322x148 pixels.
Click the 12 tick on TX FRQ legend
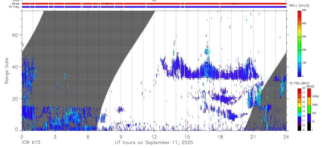point(303,116)
